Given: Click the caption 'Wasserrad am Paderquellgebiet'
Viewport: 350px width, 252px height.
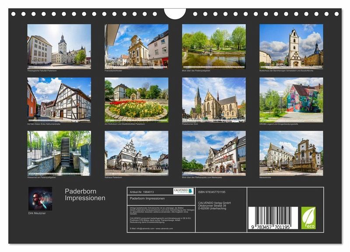Looking at the screenshot, I should click(x=42, y=177).
